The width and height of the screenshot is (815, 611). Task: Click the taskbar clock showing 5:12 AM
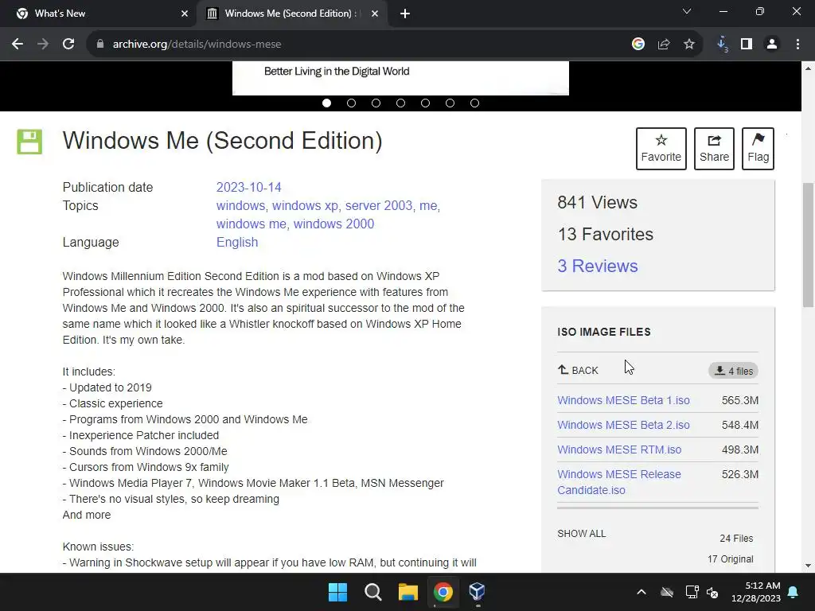click(756, 592)
